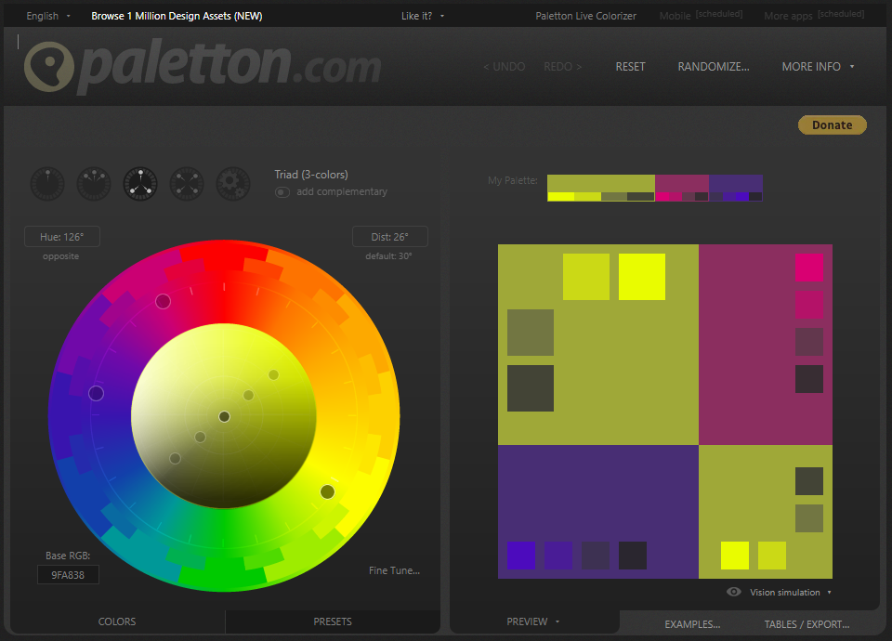Select the Triad 3-colors mode icon

[x=140, y=184]
